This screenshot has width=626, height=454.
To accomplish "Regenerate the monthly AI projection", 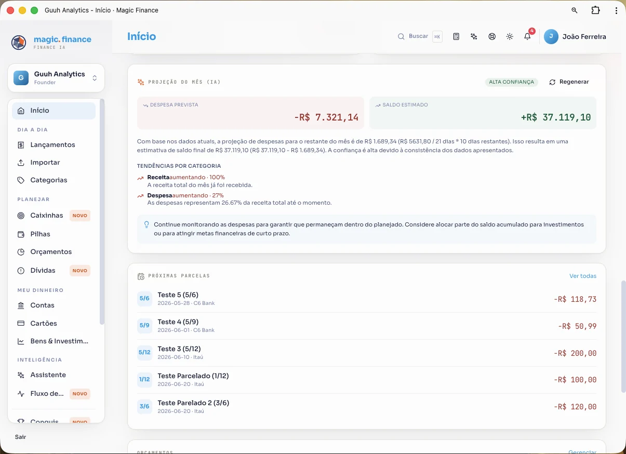I will pos(569,82).
